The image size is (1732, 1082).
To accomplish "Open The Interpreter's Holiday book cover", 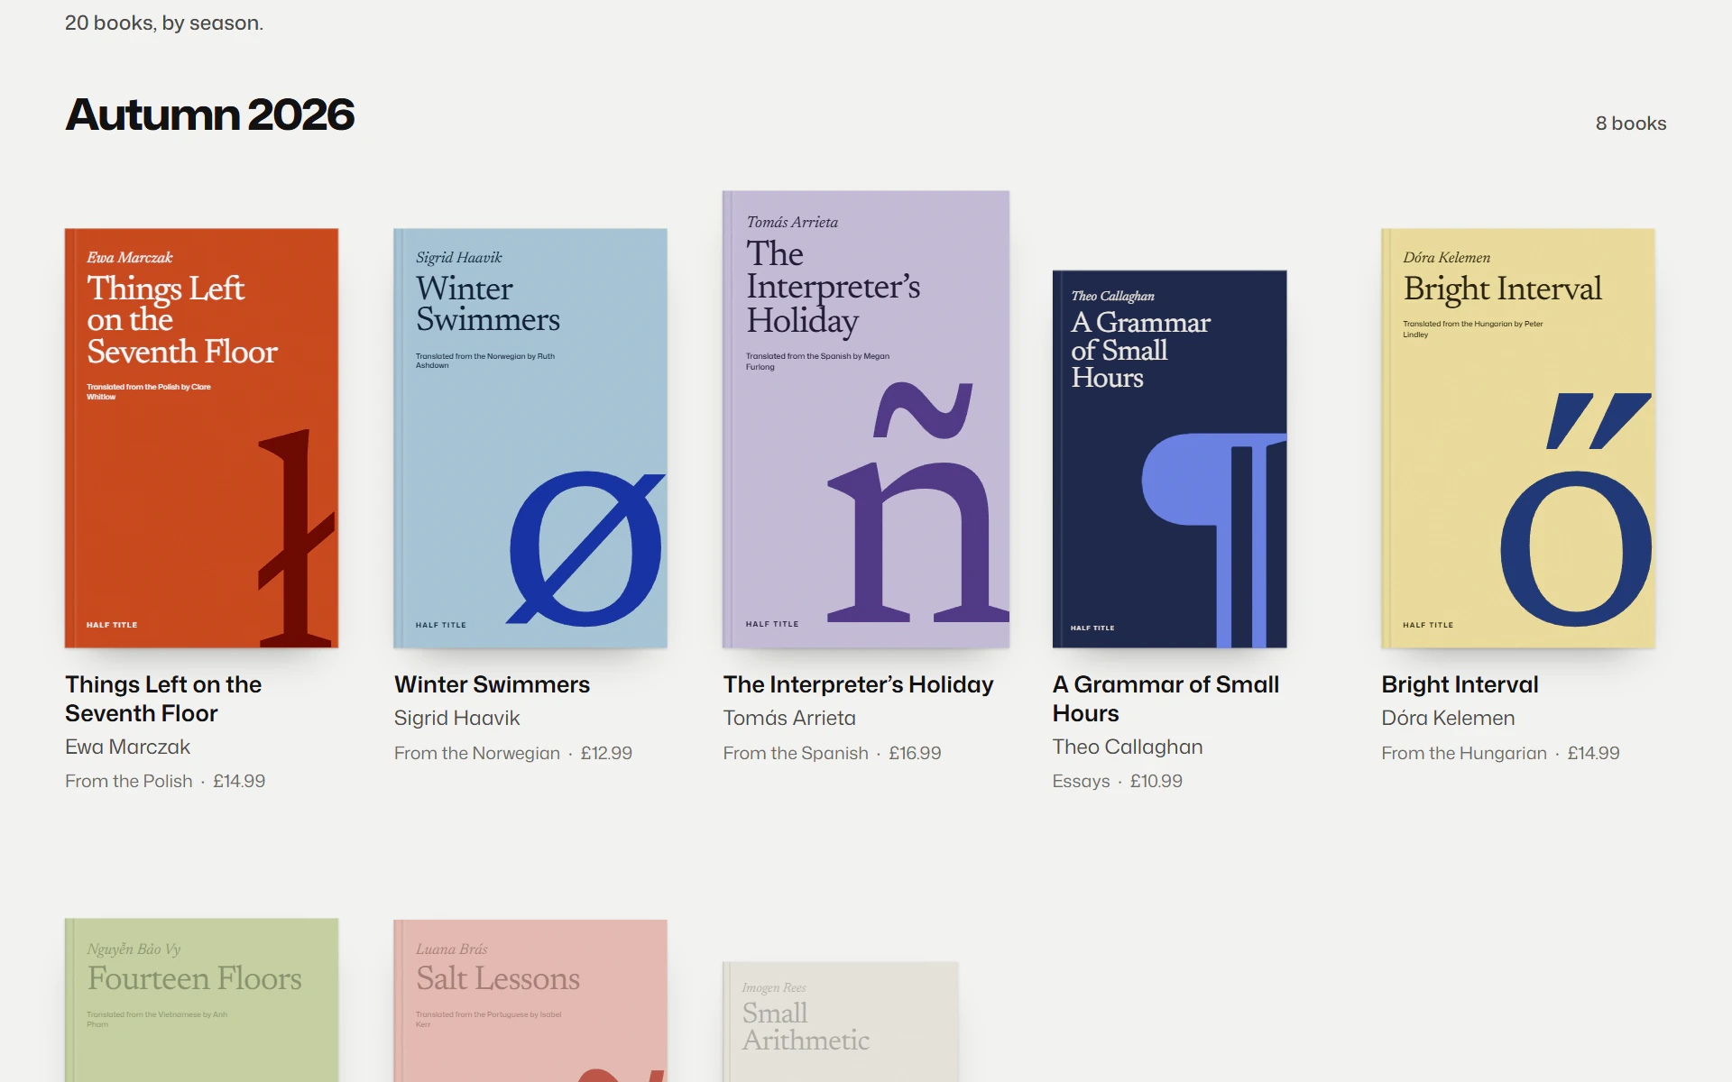I will pyautogui.click(x=866, y=419).
